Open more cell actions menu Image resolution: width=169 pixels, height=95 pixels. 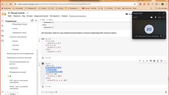(165, 61)
